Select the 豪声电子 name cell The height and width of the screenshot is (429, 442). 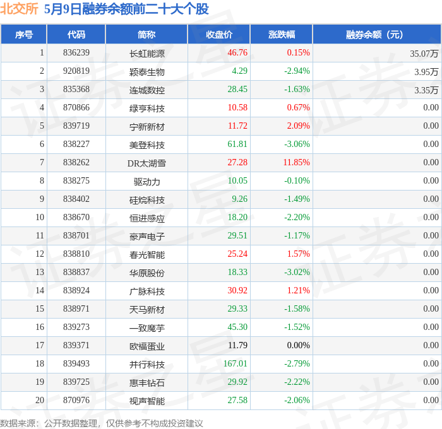(147, 237)
